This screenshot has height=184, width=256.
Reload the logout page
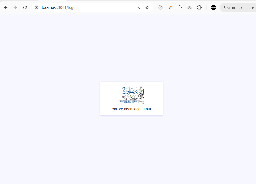(25, 7)
